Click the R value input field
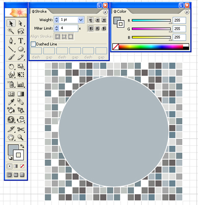The width and height of the screenshot is (198, 205). coord(180,20)
